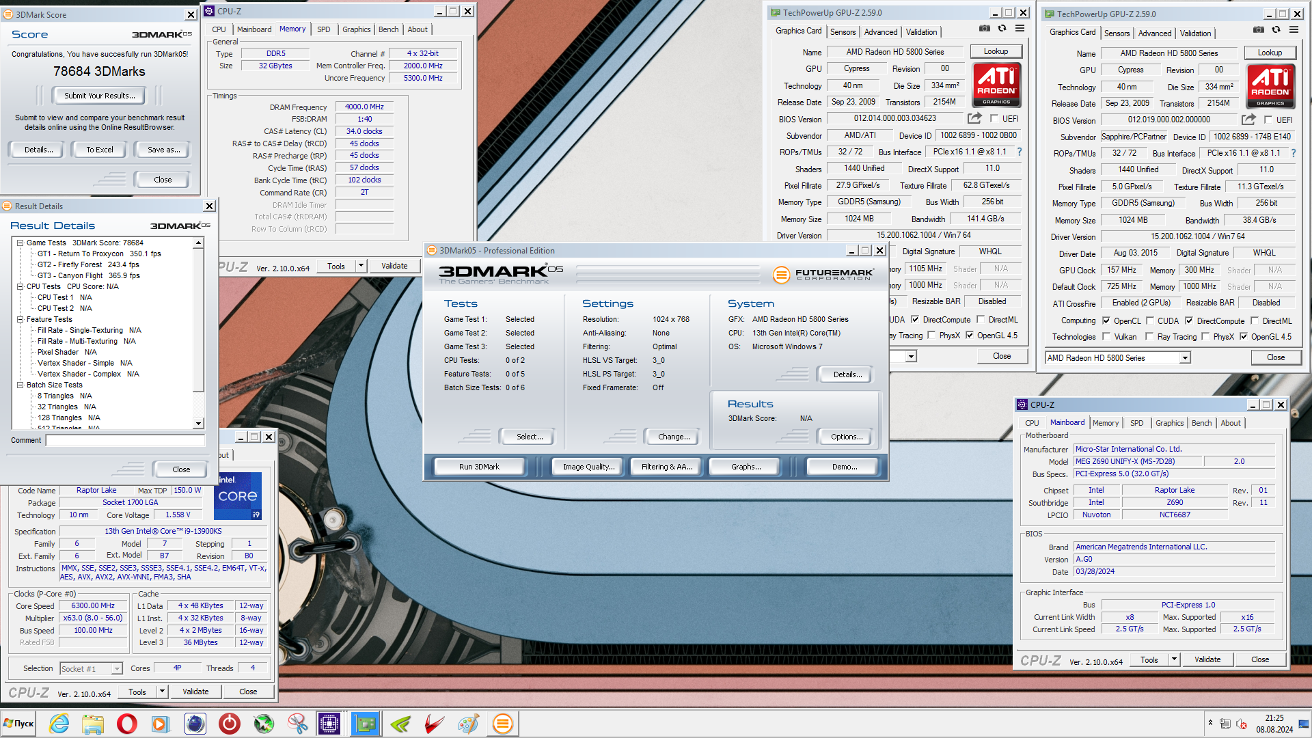Click Result Details list scroll-down arrow
The width and height of the screenshot is (1312, 738).
[198, 424]
